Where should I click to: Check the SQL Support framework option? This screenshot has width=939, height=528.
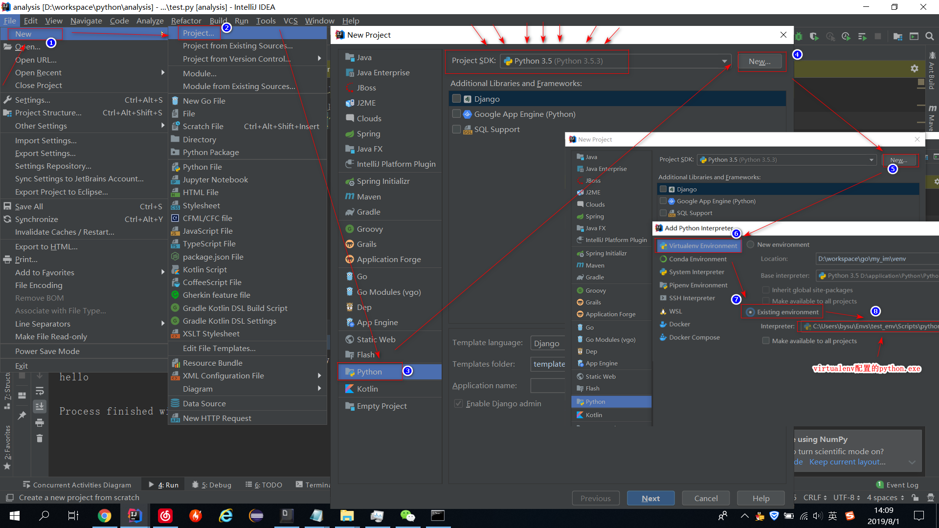[456, 129]
